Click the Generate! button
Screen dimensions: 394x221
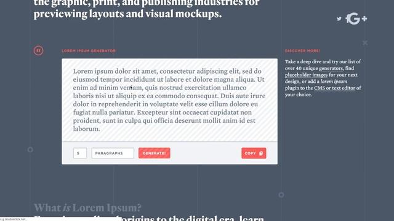(155, 153)
